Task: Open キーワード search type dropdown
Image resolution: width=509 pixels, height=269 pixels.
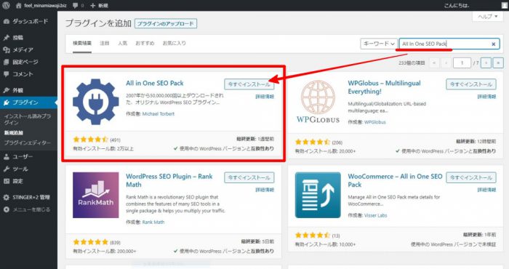Action: 379,44
